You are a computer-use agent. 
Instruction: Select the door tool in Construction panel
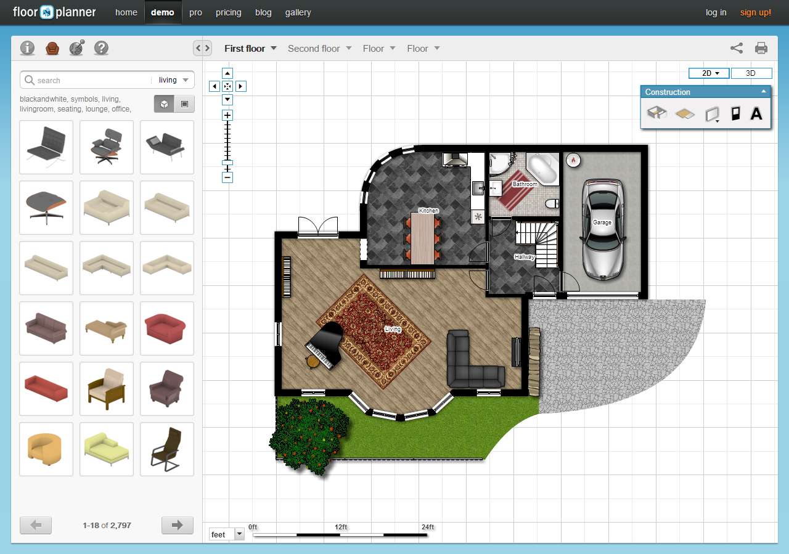click(x=735, y=113)
